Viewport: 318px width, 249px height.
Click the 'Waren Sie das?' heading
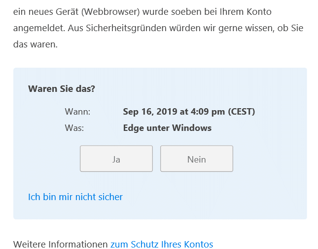click(62, 89)
